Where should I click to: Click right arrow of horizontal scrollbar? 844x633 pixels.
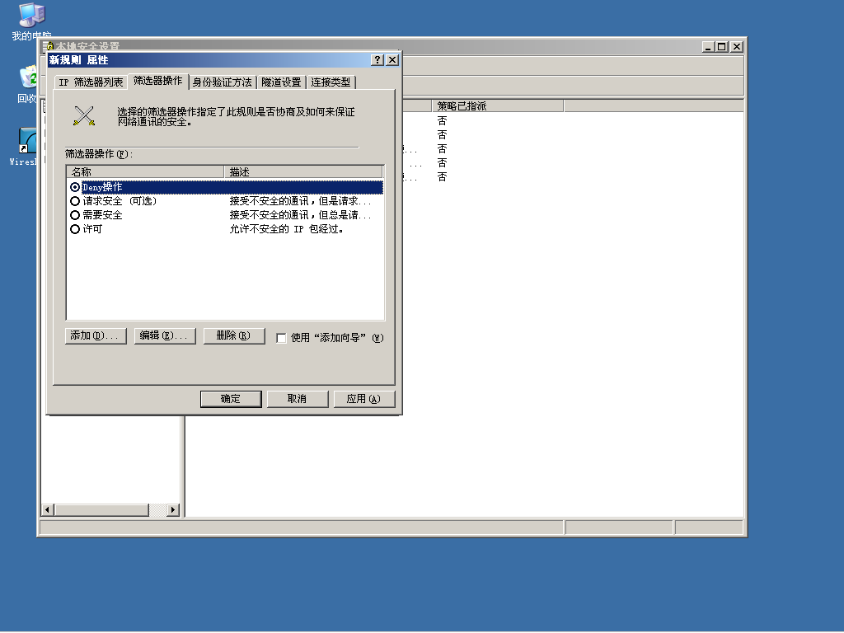173,509
